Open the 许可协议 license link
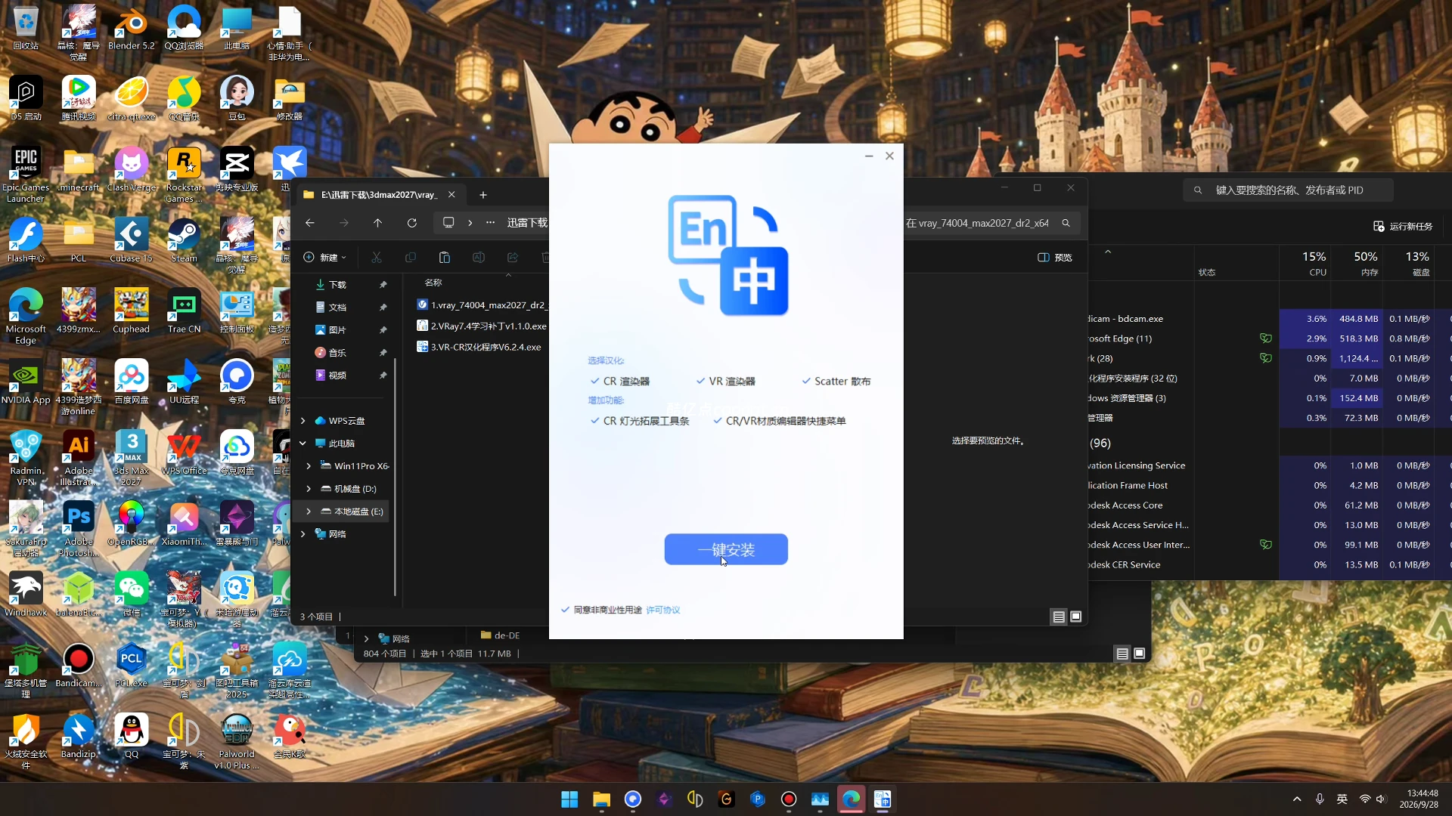Image resolution: width=1452 pixels, height=816 pixels. (663, 610)
